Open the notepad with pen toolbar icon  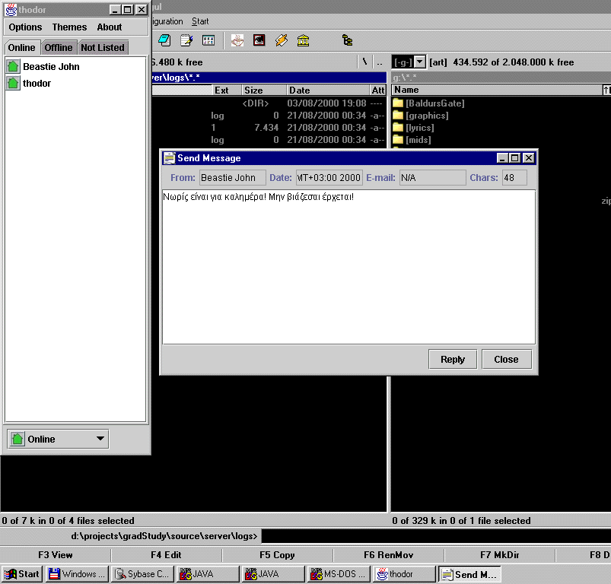186,40
